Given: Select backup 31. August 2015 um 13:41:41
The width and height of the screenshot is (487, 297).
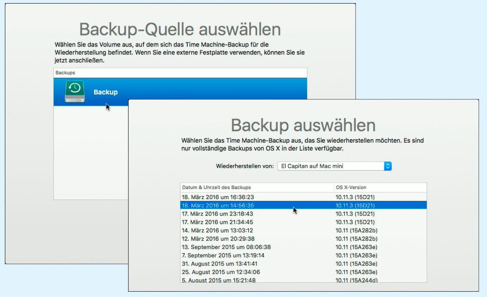Looking at the screenshot, I should pyautogui.click(x=304, y=263).
